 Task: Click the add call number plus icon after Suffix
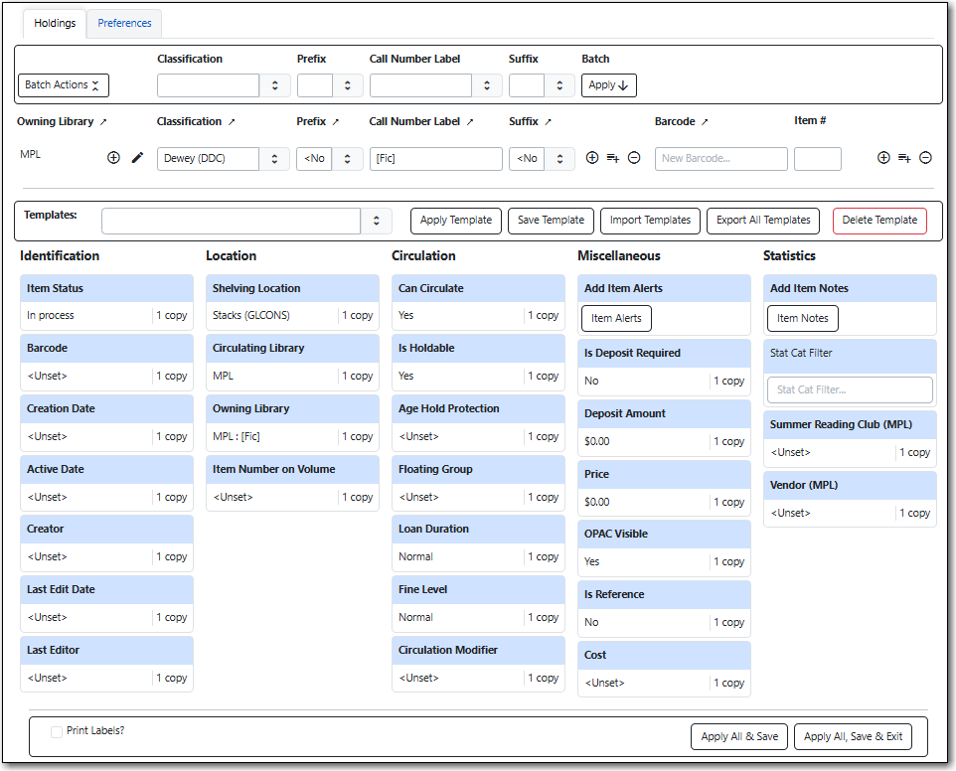(x=592, y=158)
